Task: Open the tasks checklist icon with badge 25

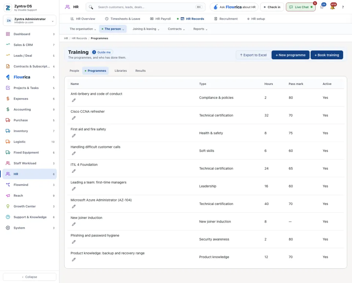Action: pos(322,7)
